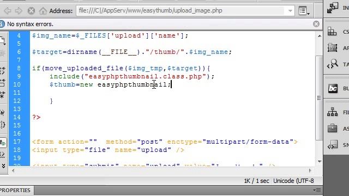Click the horizontal scrollbar right arrow
This screenshot has width=349, height=196.
[x=310, y=170]
